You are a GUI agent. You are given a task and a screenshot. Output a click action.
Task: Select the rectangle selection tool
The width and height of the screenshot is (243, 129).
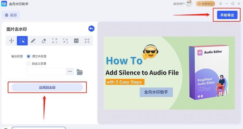(22, 41)
